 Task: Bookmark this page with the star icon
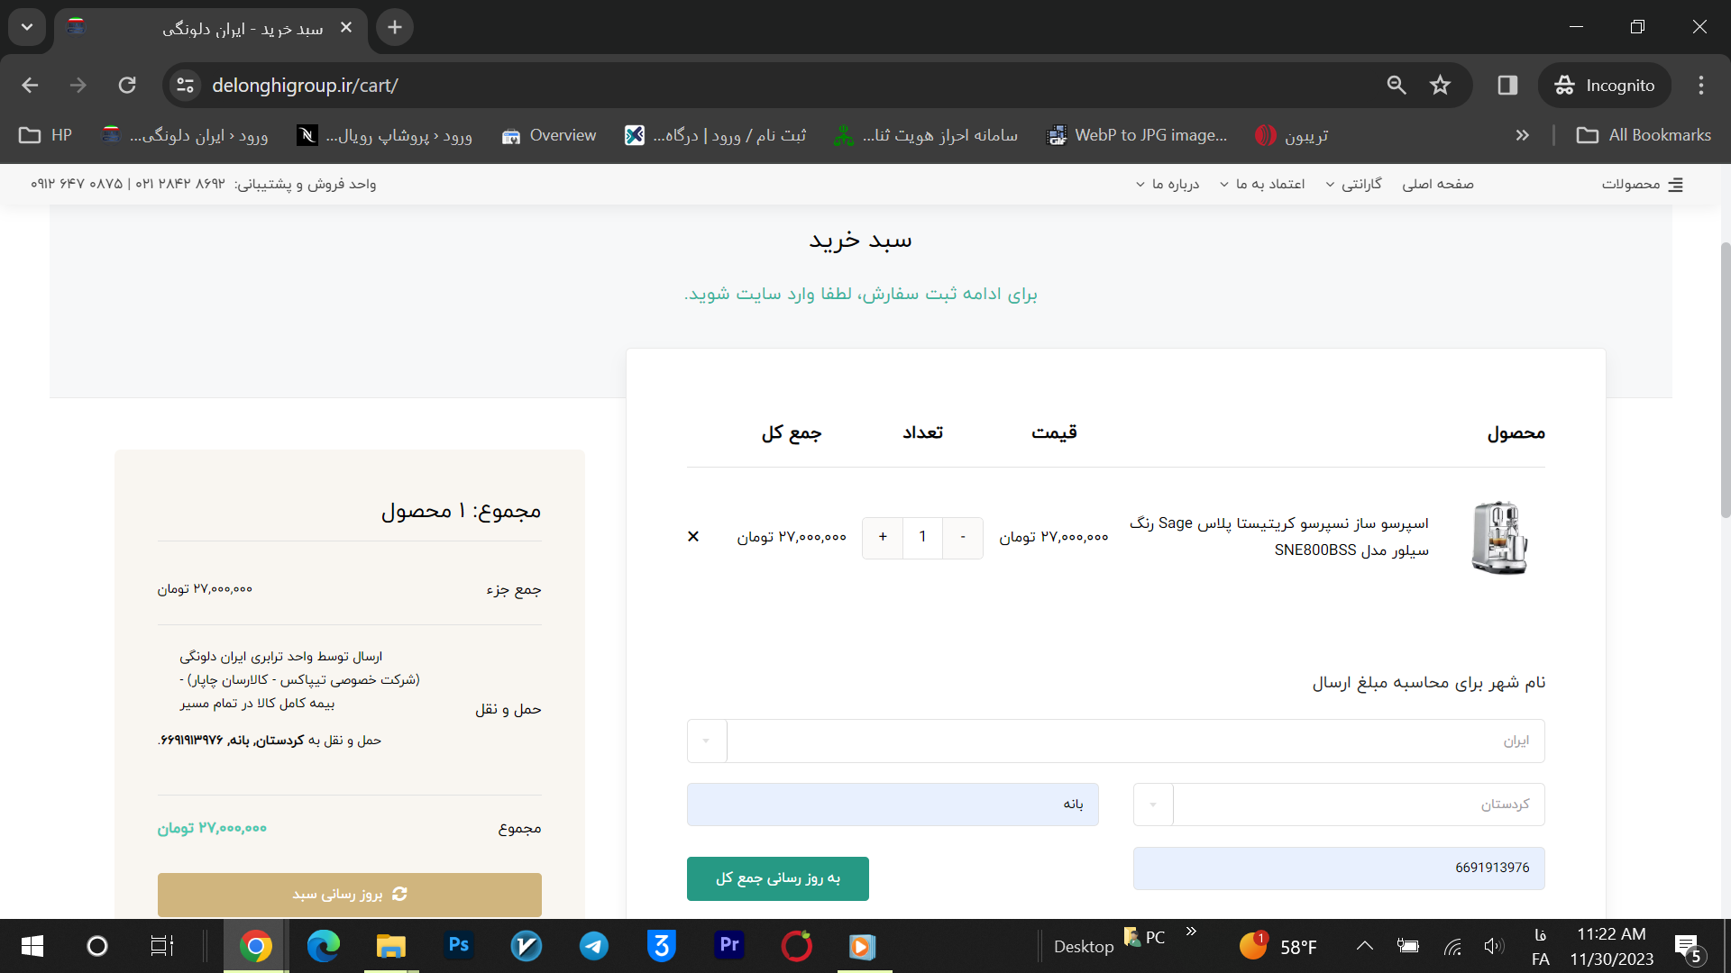[x=1440, y=86]
